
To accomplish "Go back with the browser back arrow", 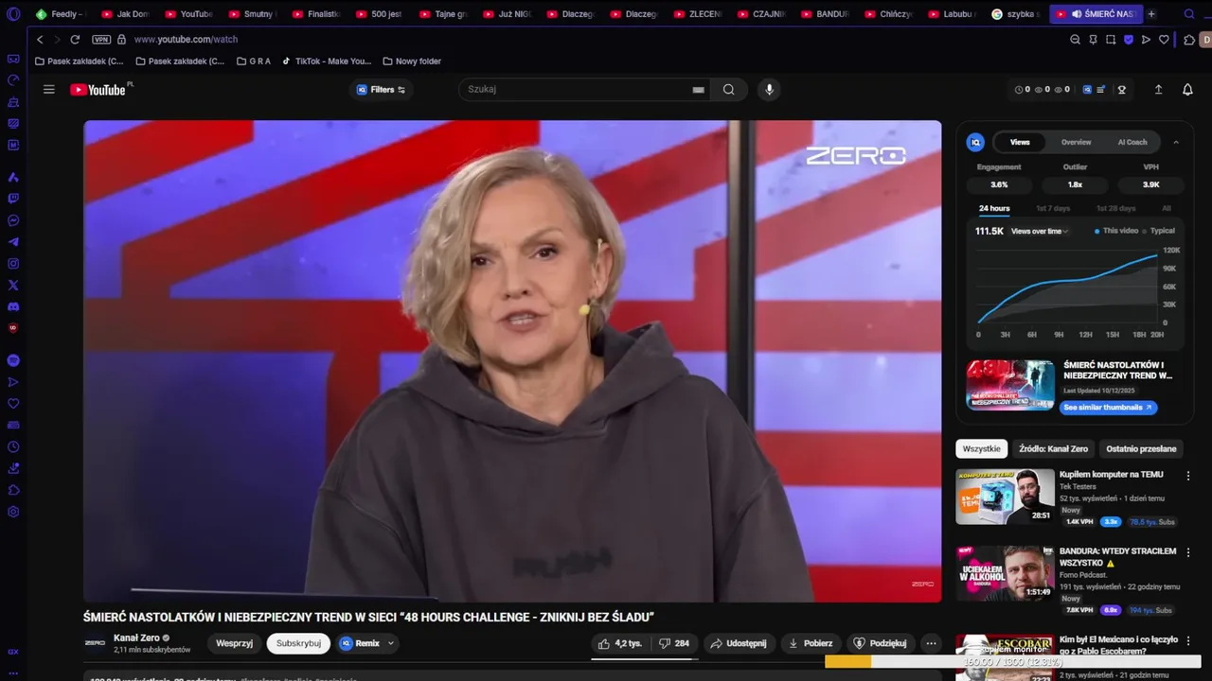I will pyautogui.click(x=40, y=40).
